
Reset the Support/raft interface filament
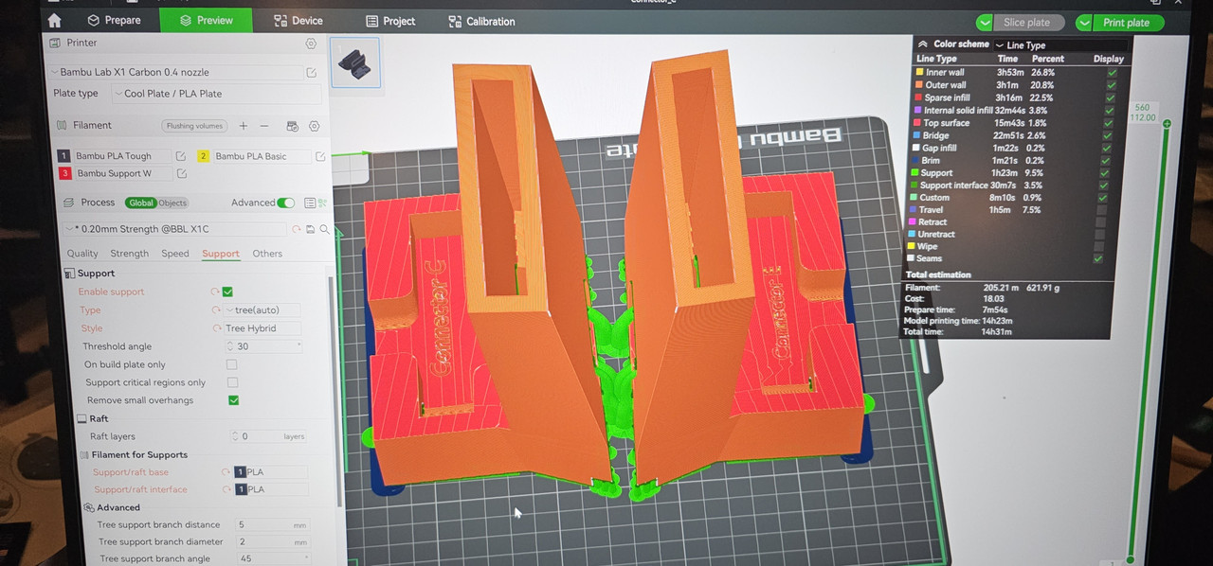click(226, 489)
